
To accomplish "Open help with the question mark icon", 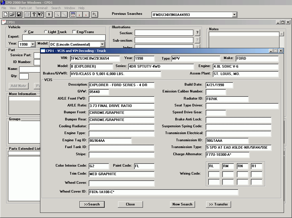I will coord(34,15).
